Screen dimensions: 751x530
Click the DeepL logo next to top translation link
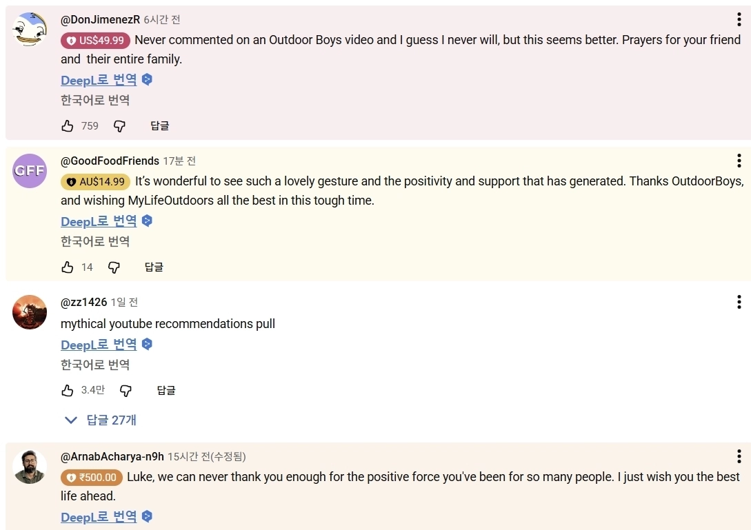(146, 79)
